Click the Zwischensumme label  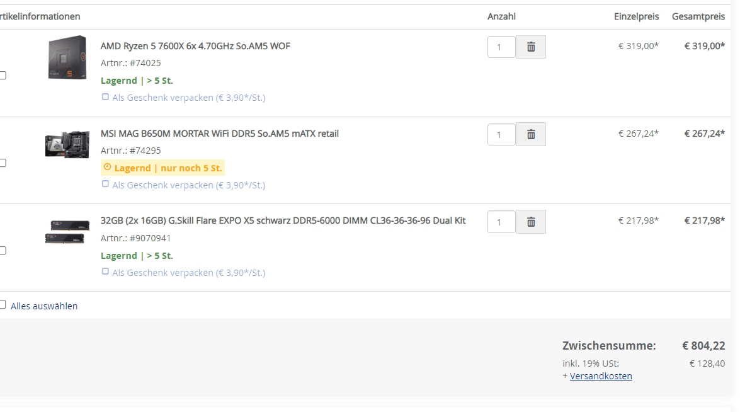pos(609,345)
